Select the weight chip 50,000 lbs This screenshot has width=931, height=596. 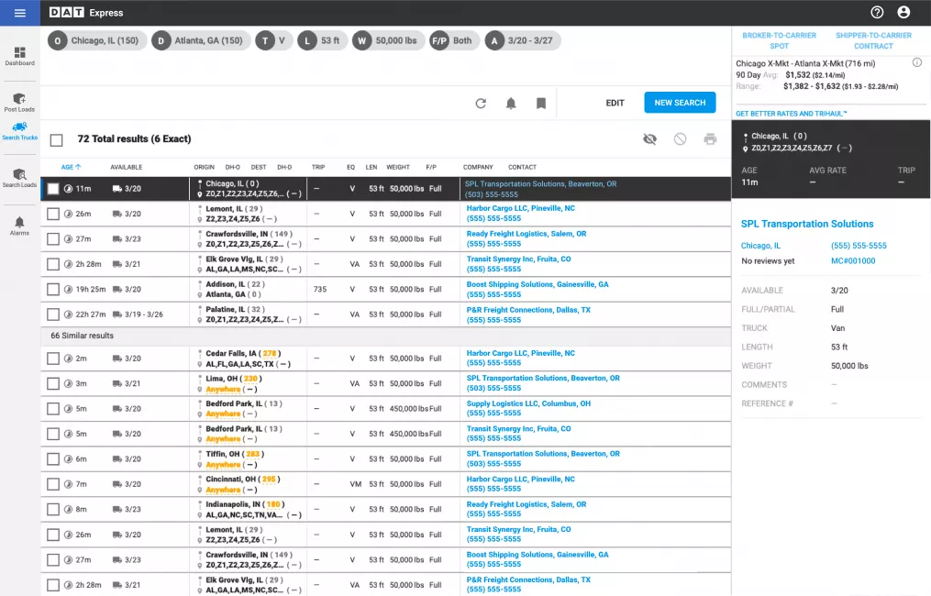coord(388,40)
